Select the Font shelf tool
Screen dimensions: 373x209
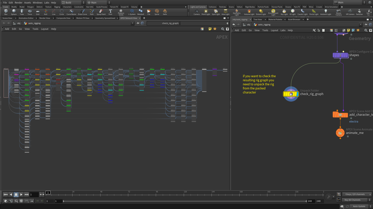click(x=110, y=12)
